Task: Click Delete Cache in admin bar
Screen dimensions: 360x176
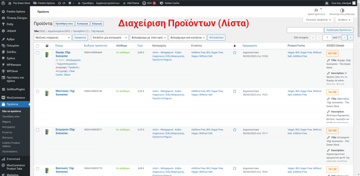Action: (169, 3)
